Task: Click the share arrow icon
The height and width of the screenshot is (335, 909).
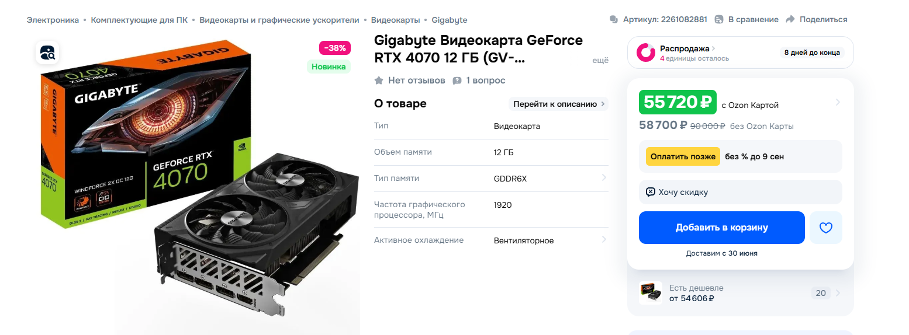Action: tap(790, 19)
